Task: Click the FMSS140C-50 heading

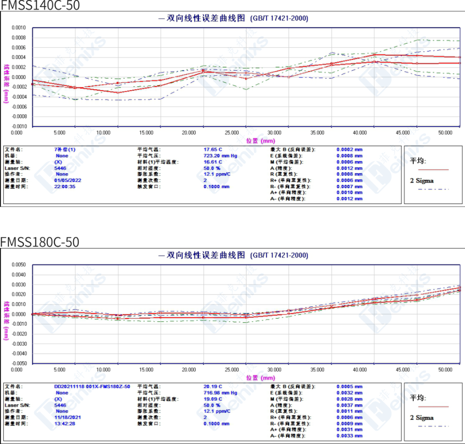Action: click(x=40, y=6)
